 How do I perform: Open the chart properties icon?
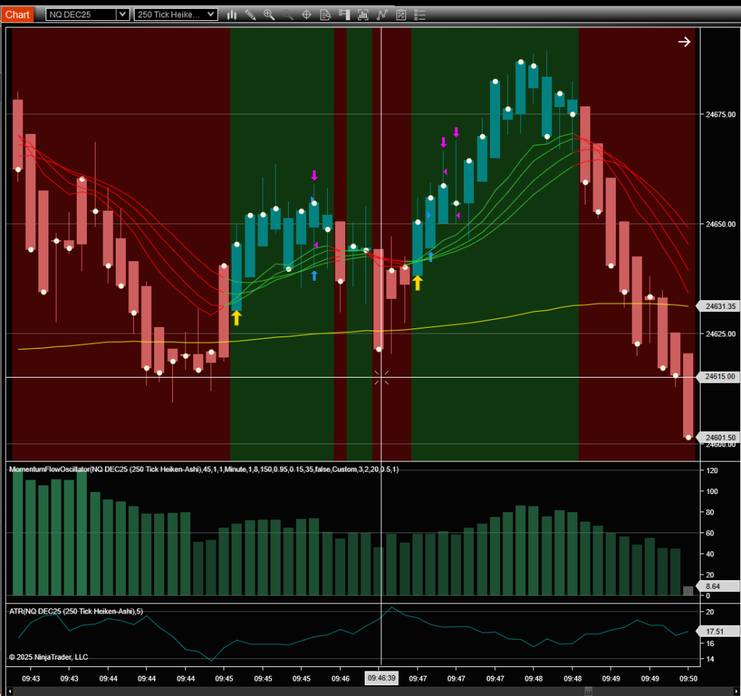(400, 14)
